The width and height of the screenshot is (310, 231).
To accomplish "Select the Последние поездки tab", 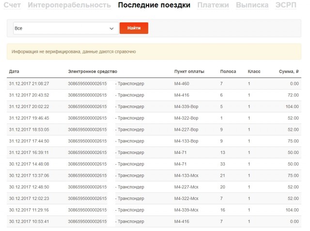I will coord(154,5).
